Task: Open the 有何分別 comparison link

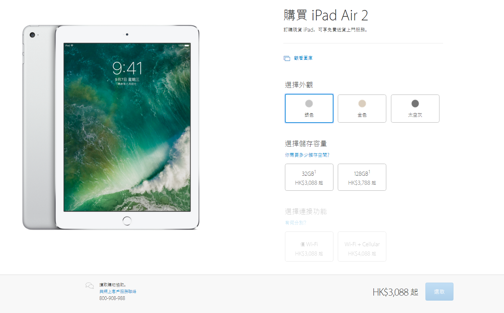Action: [x=295, y=223]
